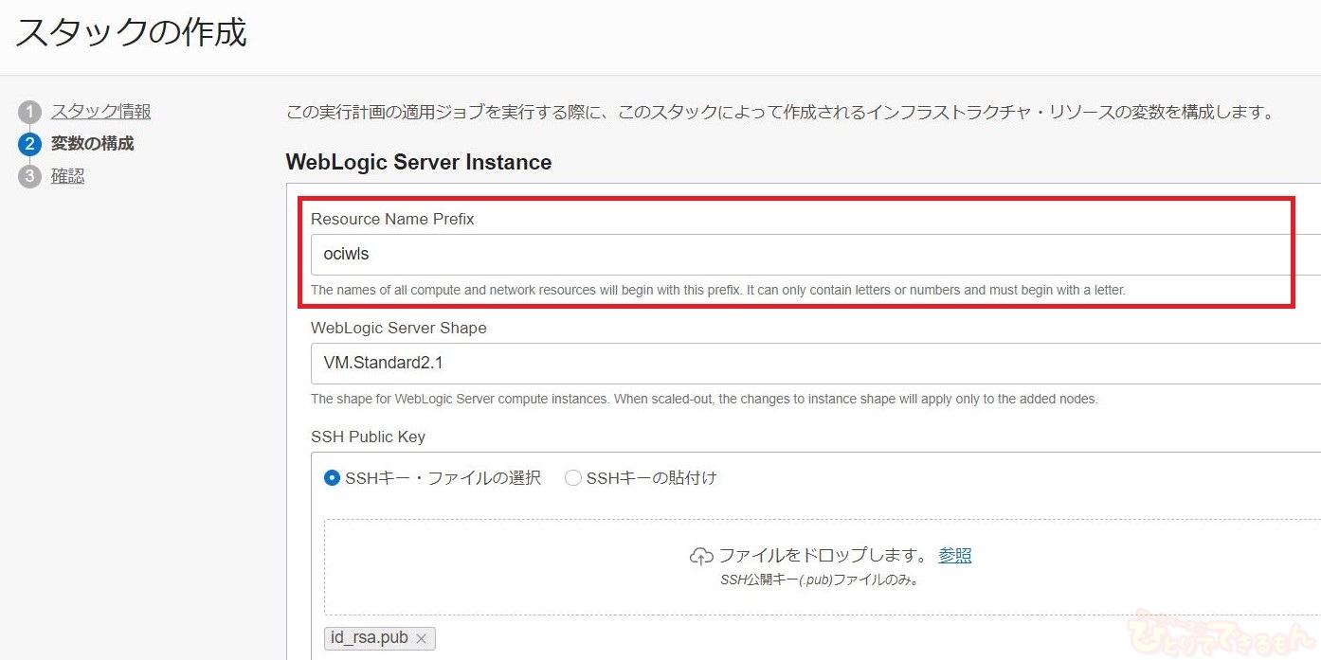Click the WebLogic Server Instance heading
Image resolution: width=1321 pixels, height=660 pixels.
coord(419,162)
